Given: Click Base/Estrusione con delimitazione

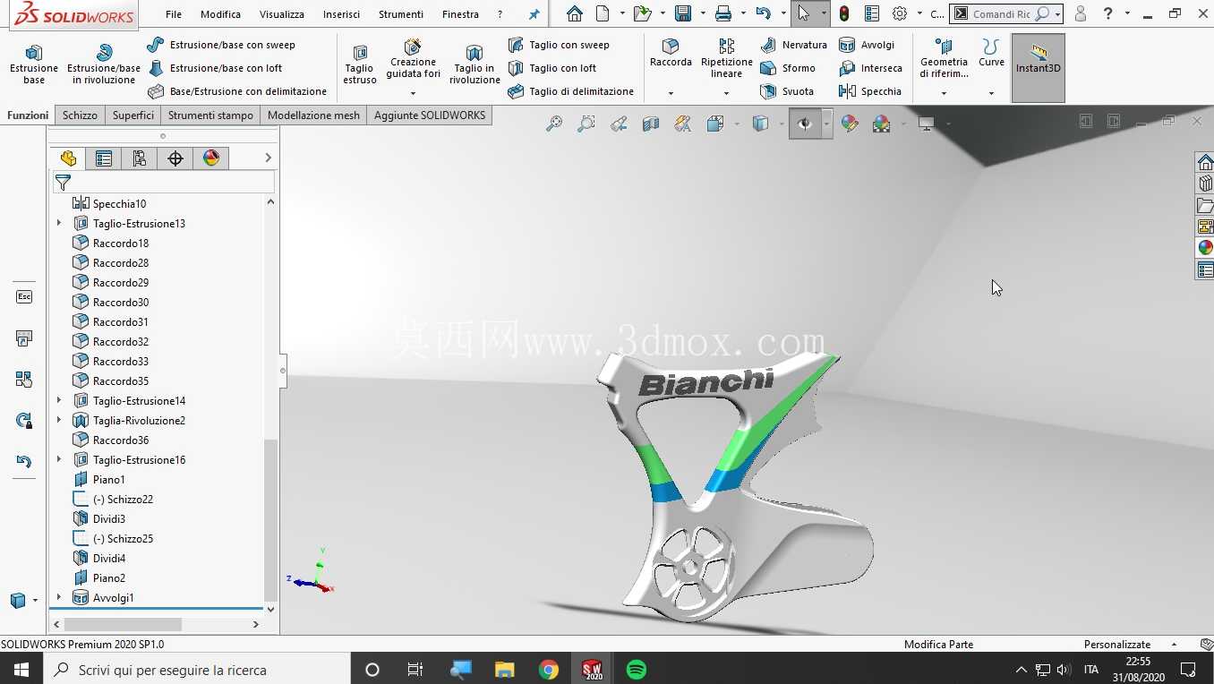Looking at the screenshot, I should coord(237,91).
